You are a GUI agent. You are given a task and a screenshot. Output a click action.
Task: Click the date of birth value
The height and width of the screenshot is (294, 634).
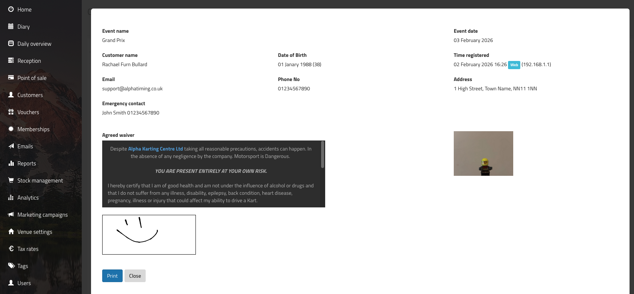click(x=300, y=64)
